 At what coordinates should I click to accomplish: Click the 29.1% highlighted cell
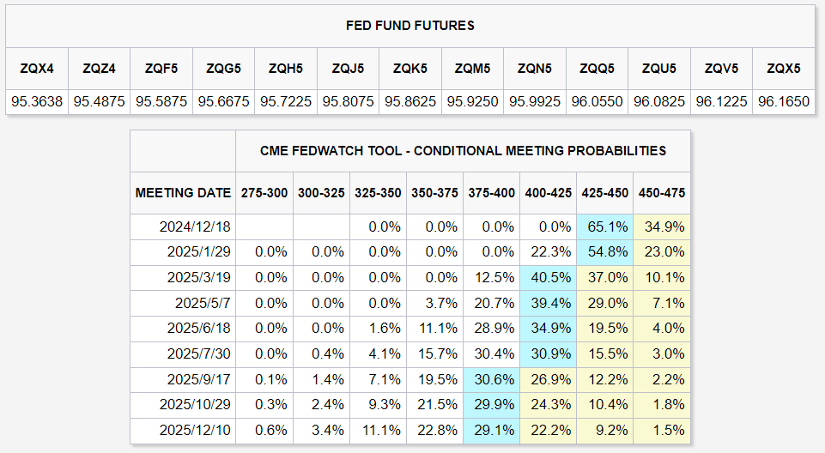(x=491, y=431)
